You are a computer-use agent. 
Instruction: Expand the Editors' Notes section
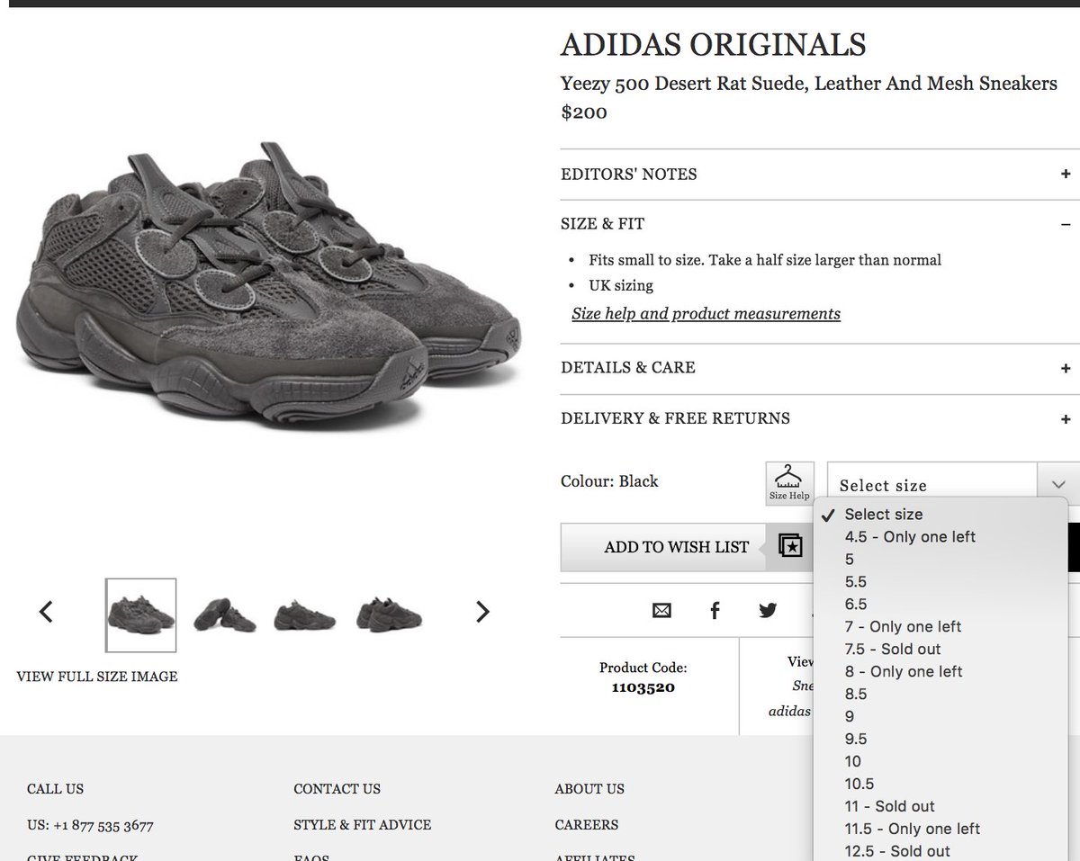[1066, 175]
